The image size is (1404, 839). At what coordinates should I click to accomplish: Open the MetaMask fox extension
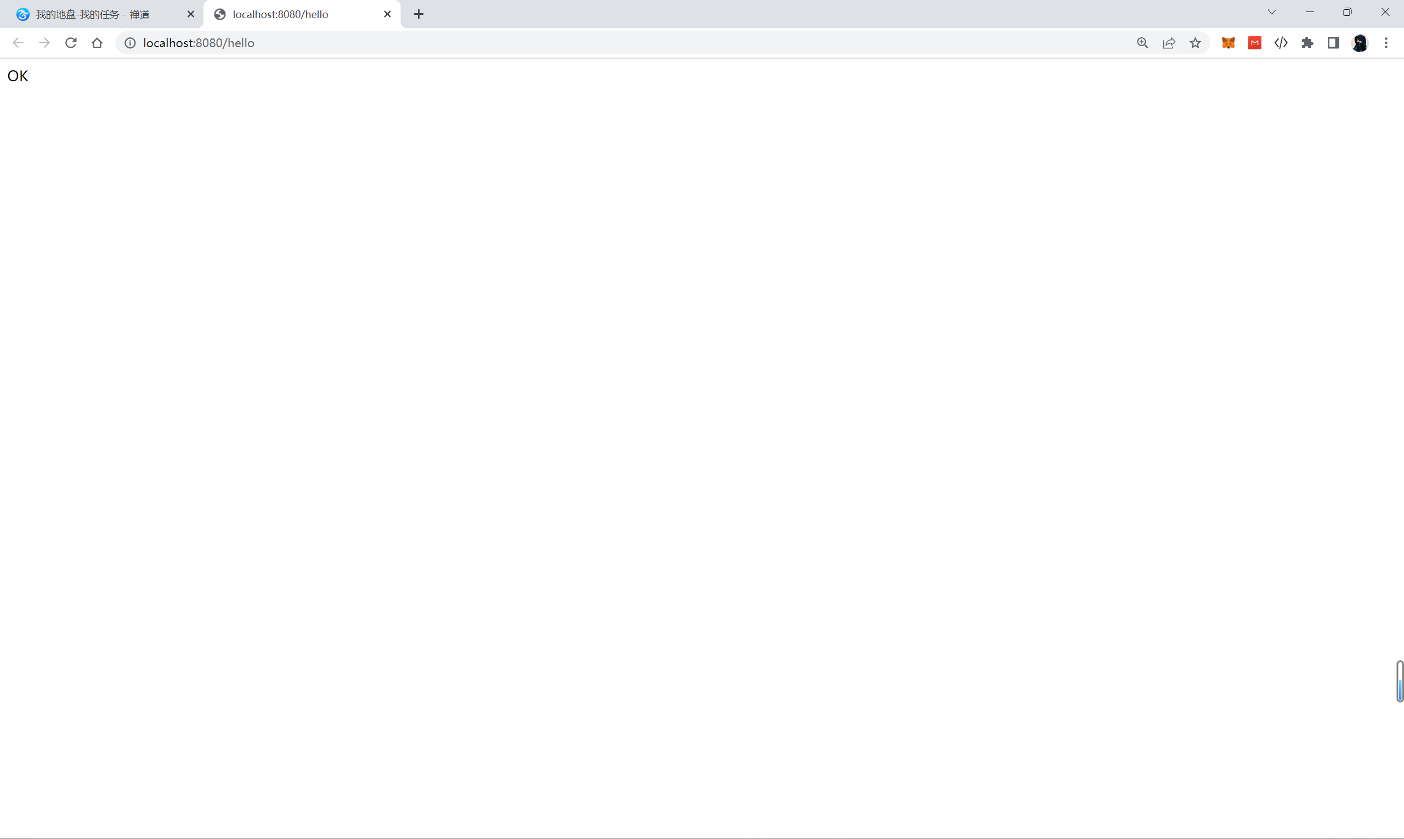tap(1228, 43)
